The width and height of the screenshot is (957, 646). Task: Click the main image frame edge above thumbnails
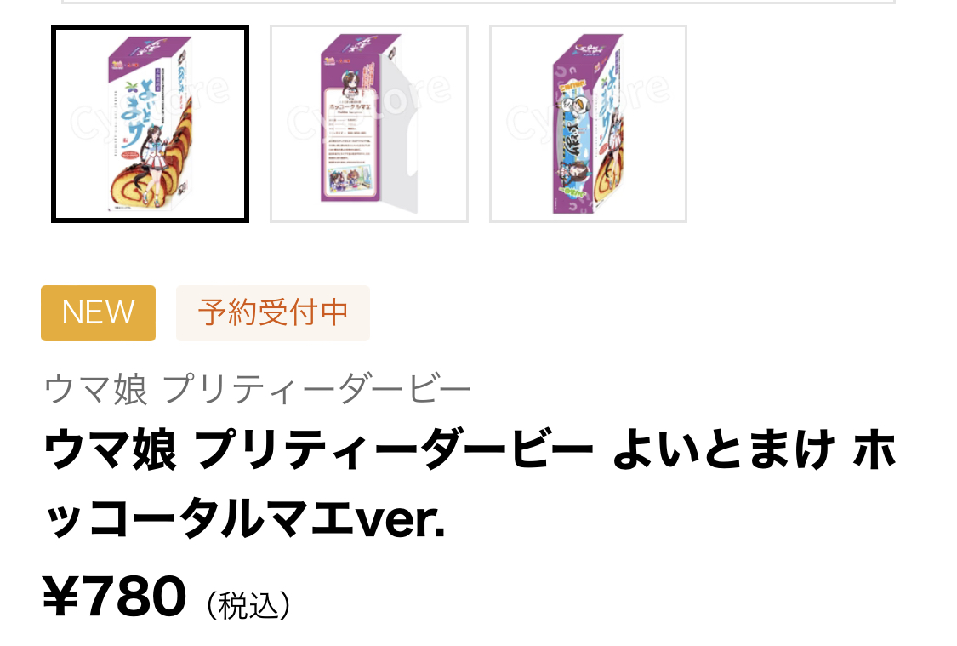pyautogui.click(x=478, y=2)
